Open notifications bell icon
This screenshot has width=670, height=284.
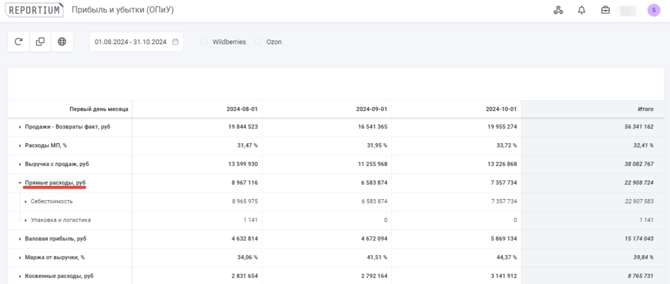(x=581, y=10)
